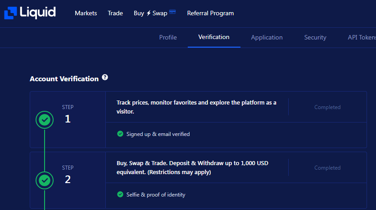Click the Step 1 Completed status
The height and width of the screenshot is (210, 376).
(x=327, y=107)
